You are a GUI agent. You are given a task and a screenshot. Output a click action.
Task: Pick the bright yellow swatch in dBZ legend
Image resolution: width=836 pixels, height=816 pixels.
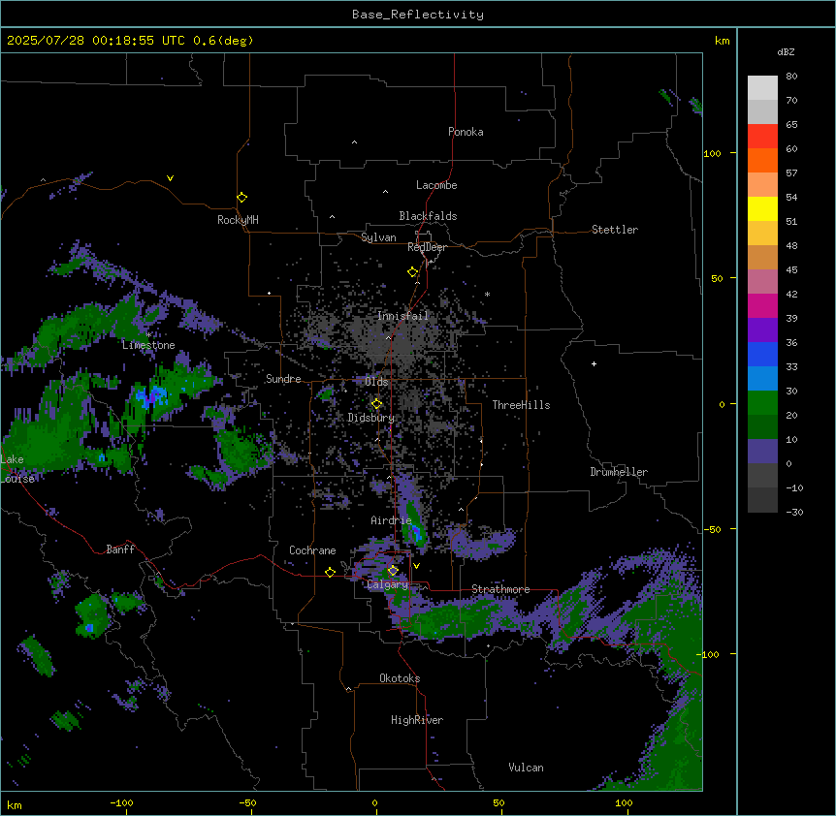pyautogui.click(x=762, y=208)
